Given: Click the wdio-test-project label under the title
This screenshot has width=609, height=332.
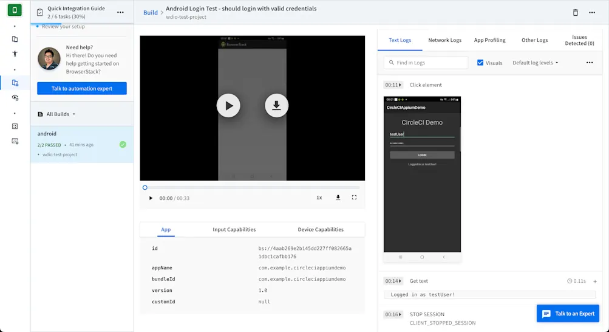Looking at the screenshot, I should 186,17.
